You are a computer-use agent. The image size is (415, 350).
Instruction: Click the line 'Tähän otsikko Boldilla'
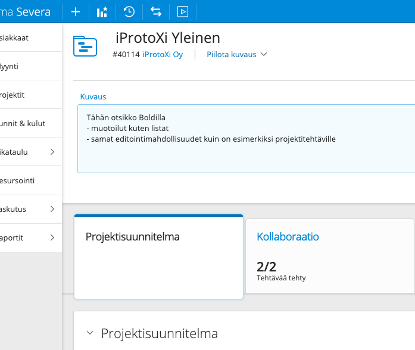click(126, 117)
